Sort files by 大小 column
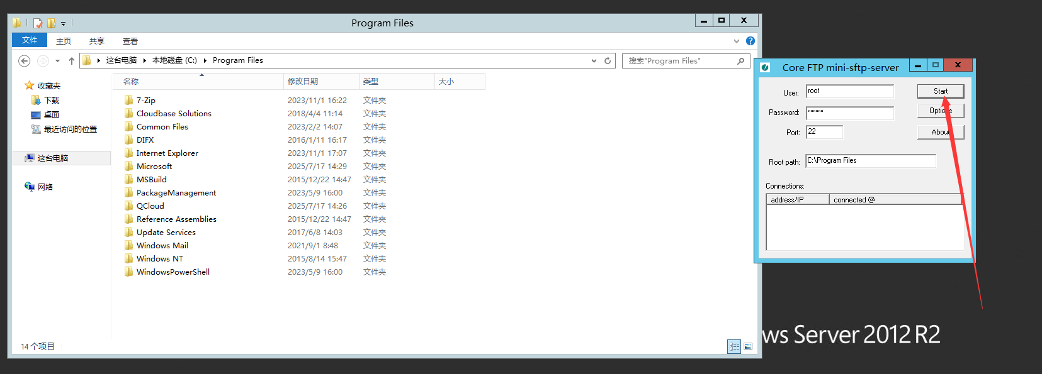Image resolution: width=1042 pixels, height=374 pixels. click(x=460, y=82)
